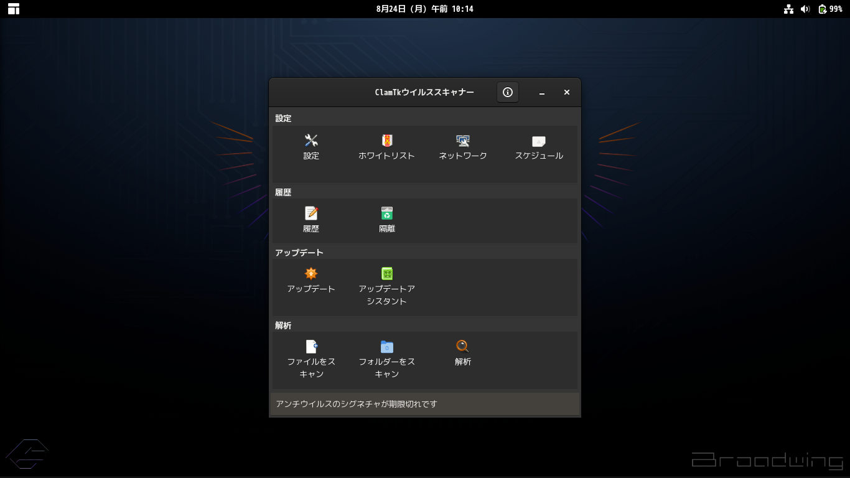Click the 履歴 section heading
Screen dimensions: 850x478
(x=284, y=192)
